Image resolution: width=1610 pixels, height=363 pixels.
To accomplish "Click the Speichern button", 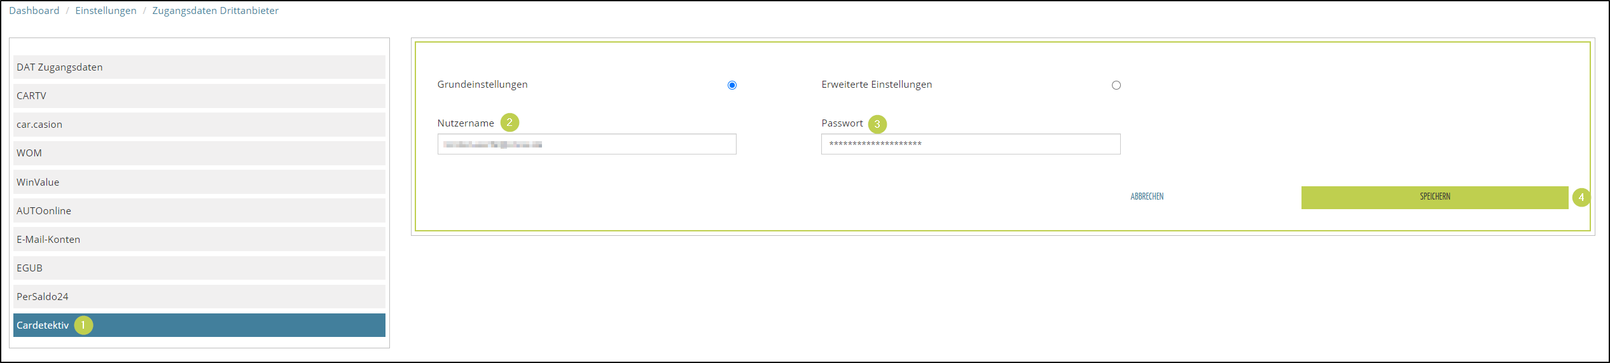I will point(1434,197).
